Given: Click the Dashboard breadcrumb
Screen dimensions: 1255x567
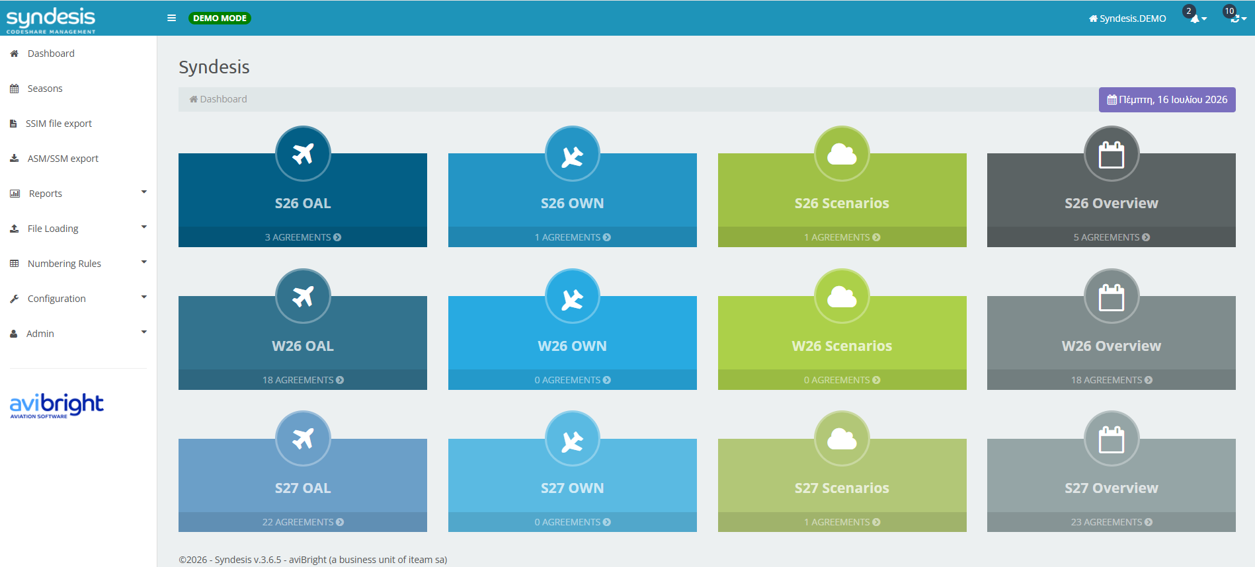Looking at the screenshot, I should click(218, 99).
